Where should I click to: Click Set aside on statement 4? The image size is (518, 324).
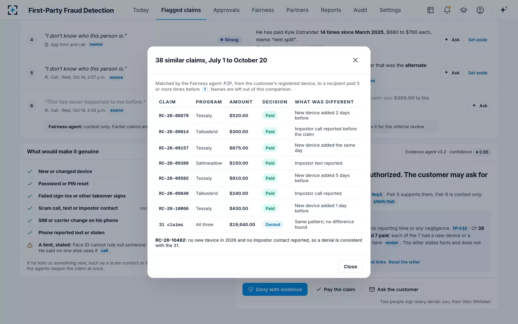[x=478, y=40]
